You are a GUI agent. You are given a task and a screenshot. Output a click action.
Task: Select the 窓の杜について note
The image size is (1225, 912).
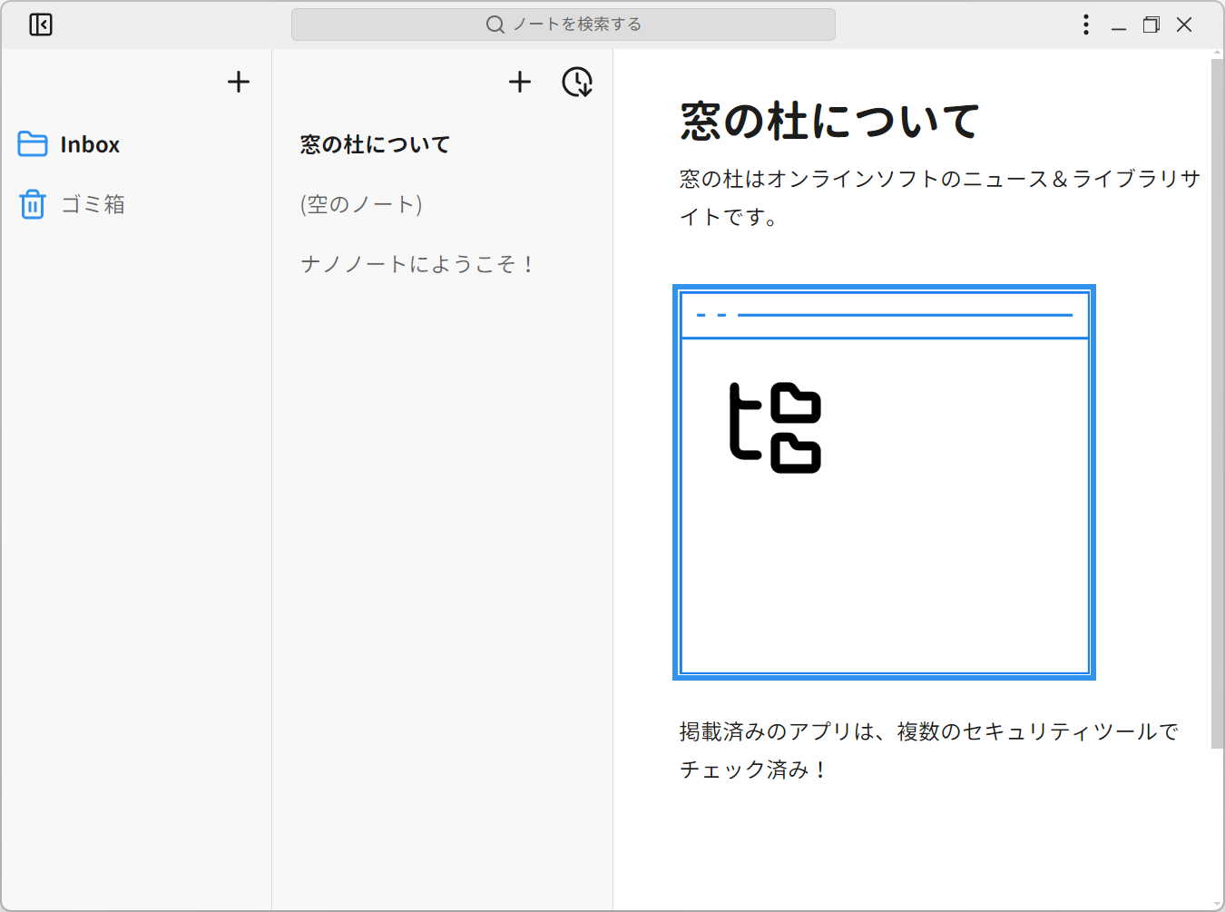[375, 143]
